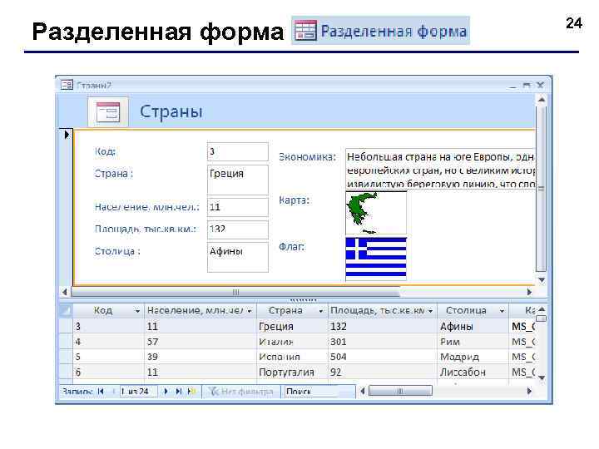Click the Код field with value 3
Image resolution: width=599 pixels, height=449 pixels.
pos(238,151)
